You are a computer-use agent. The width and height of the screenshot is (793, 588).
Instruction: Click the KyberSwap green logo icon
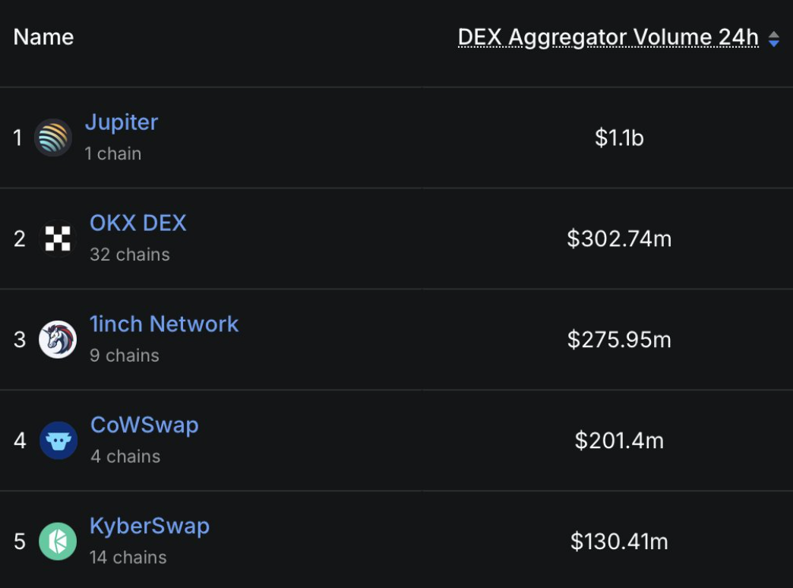point(58,542)
